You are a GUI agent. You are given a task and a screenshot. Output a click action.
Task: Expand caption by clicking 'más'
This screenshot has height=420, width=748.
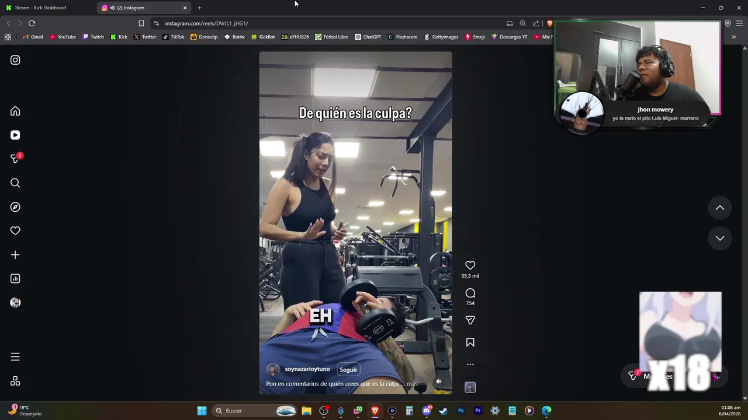tap(412, 384)
